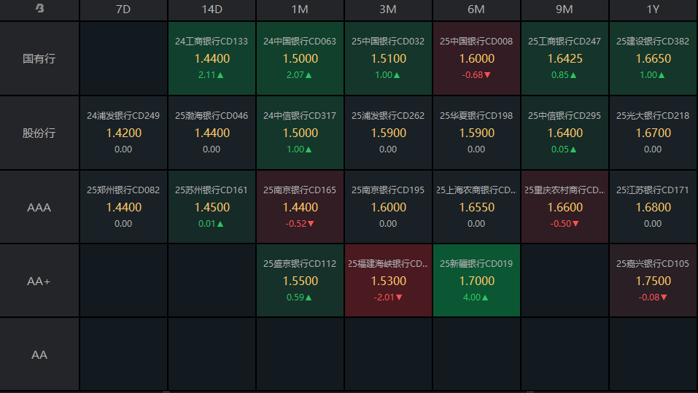Click the 1.6550 yield value
Viewport: 698px width, 393px height.
tap(476, 207)
